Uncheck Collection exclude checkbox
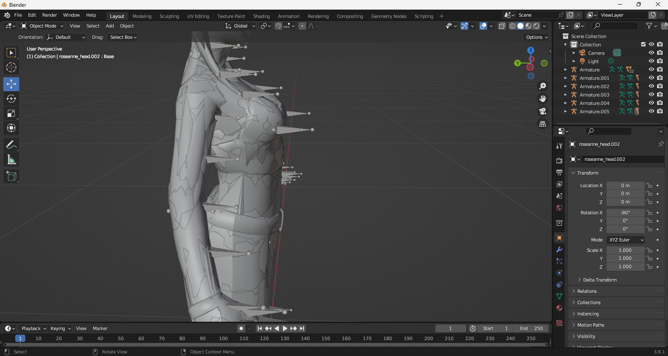The height and width of the screenshot is (356, 668). point(643,44)
